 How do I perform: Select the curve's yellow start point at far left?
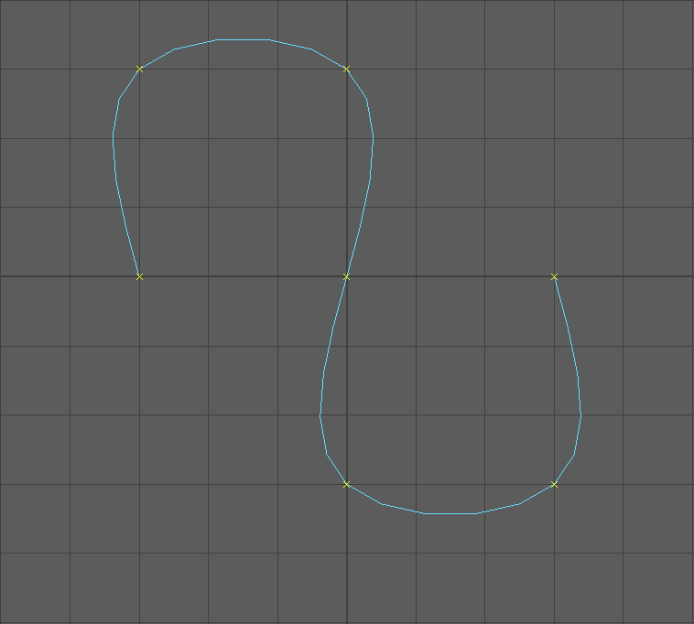click(139, 276)
